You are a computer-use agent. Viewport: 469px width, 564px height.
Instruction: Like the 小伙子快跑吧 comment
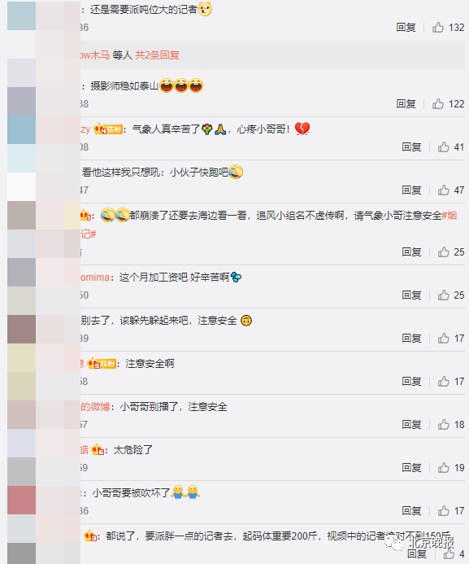[x=444, y=190]
